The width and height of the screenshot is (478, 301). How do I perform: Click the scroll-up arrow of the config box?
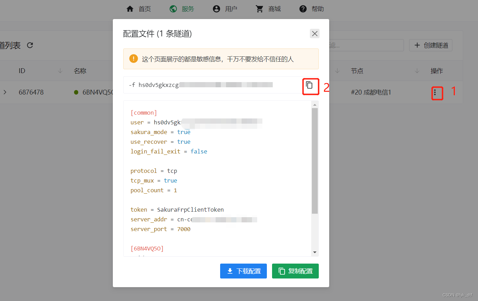click(315, 104)
